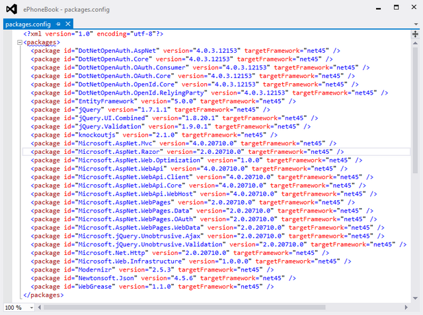
Task: Click the jQuery.UI.Combined package id
Action: point(112,118)
